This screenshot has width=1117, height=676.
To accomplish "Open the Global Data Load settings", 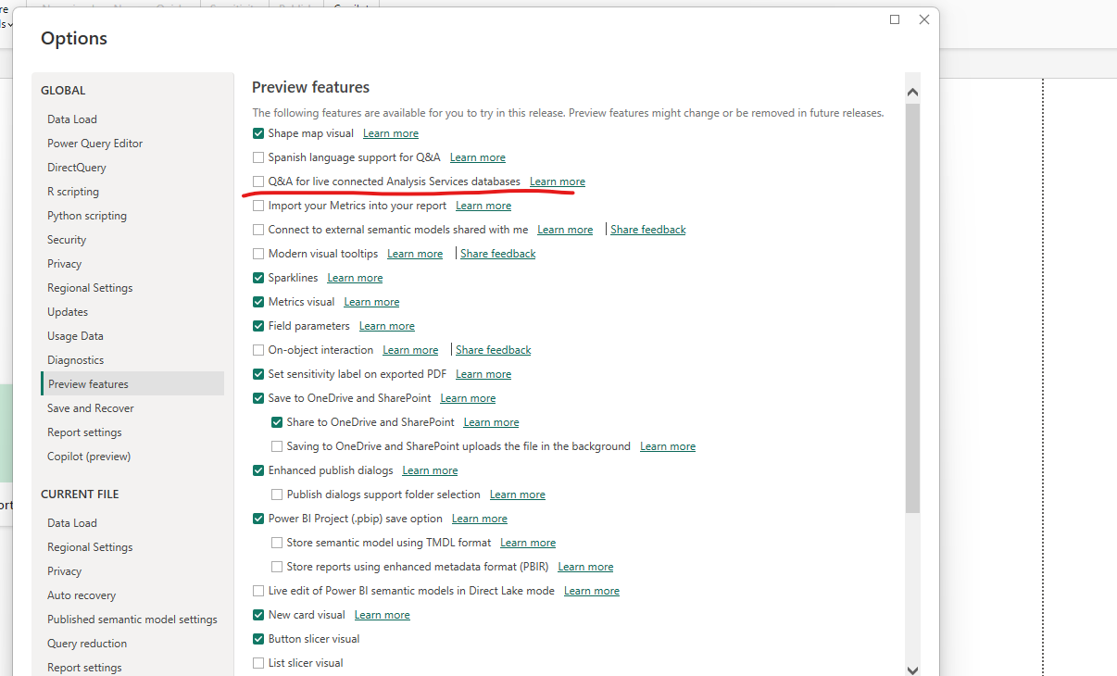I will (132, 119).
